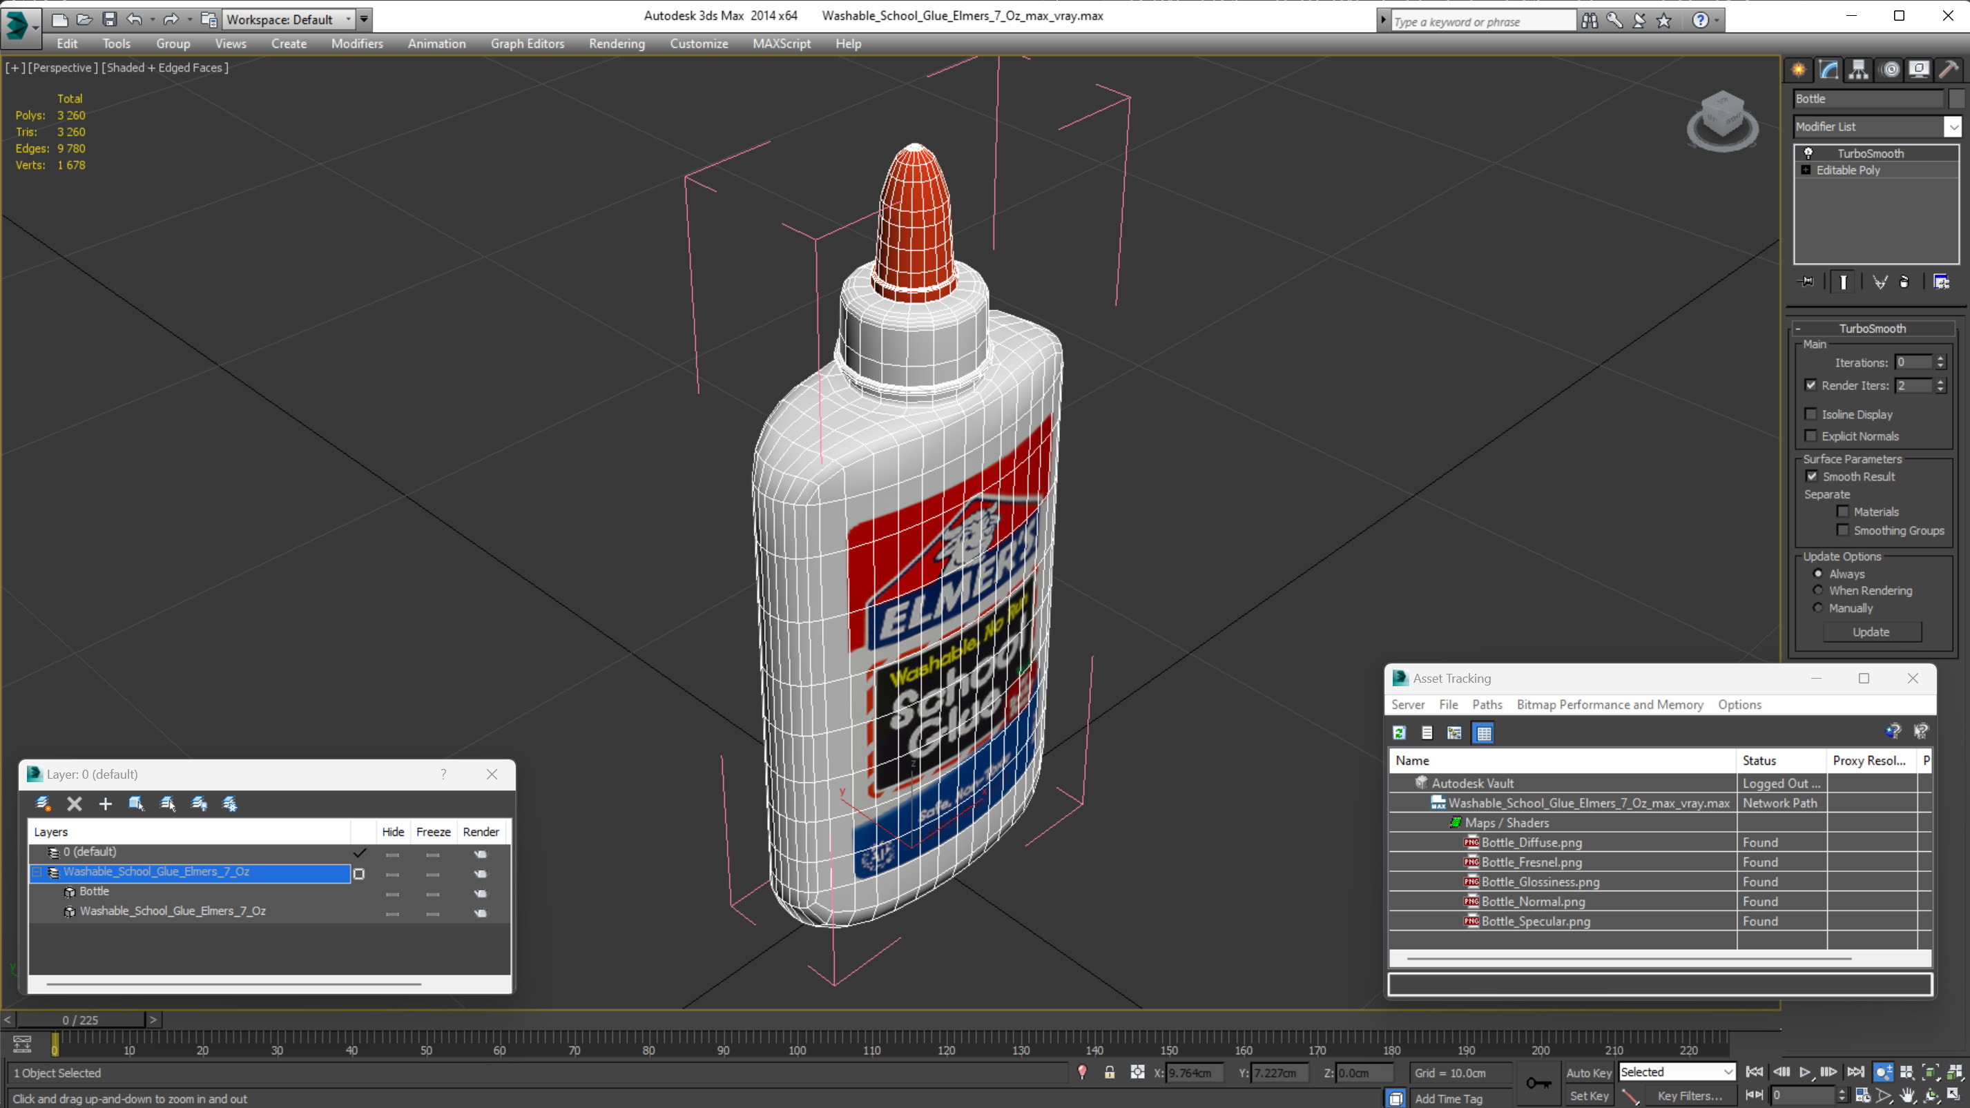Toggle Show End Result in modifier stack
This screenshot has height=1108, width=1970.
pos(1843,282)
